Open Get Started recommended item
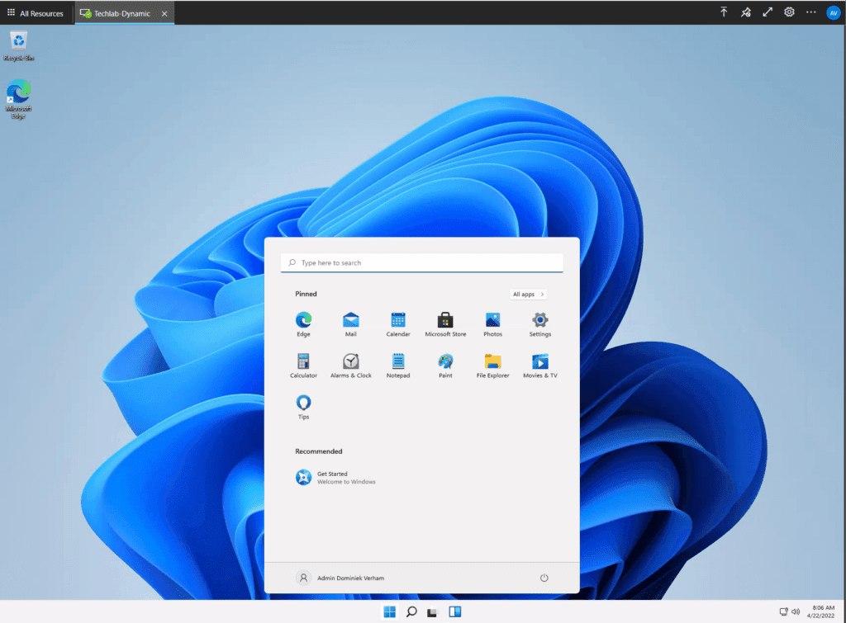The width and height of the screenshot is (846, 623). 332,477
